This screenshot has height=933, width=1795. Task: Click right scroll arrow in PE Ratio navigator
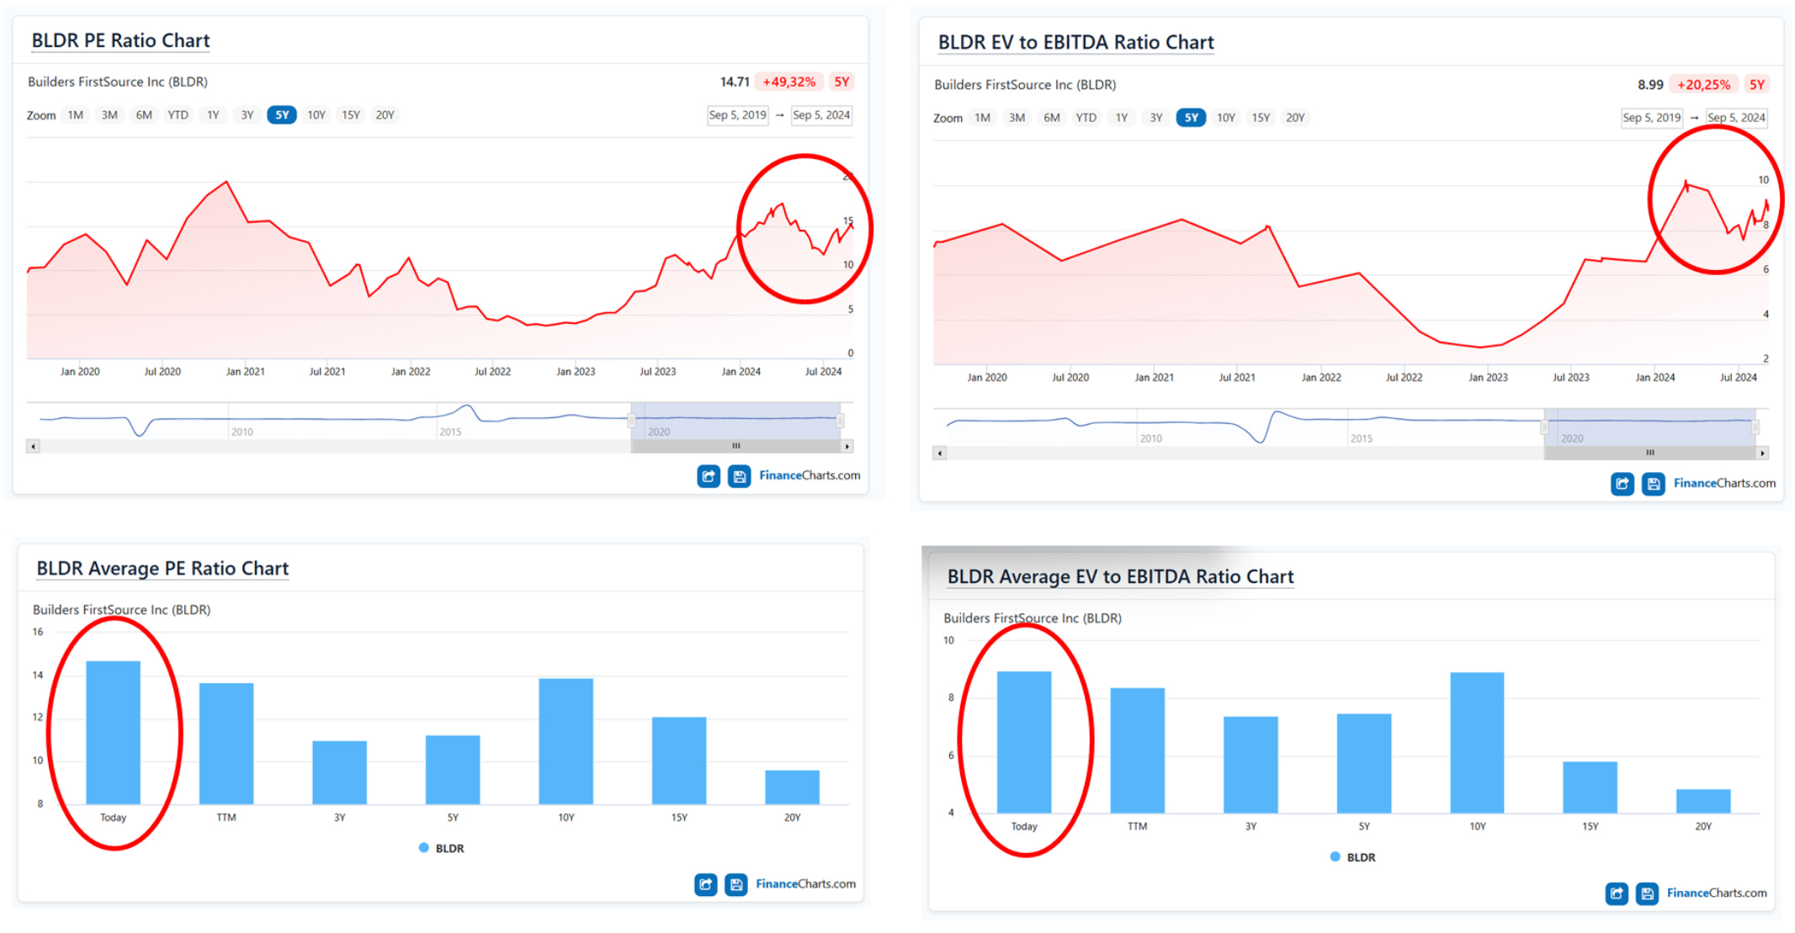point(847,446)
